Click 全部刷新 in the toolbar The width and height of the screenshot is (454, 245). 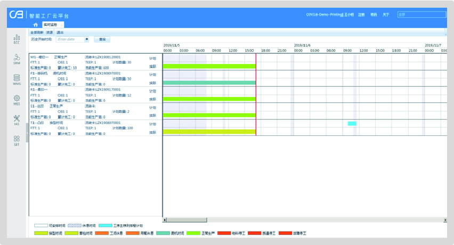point(37,32)
